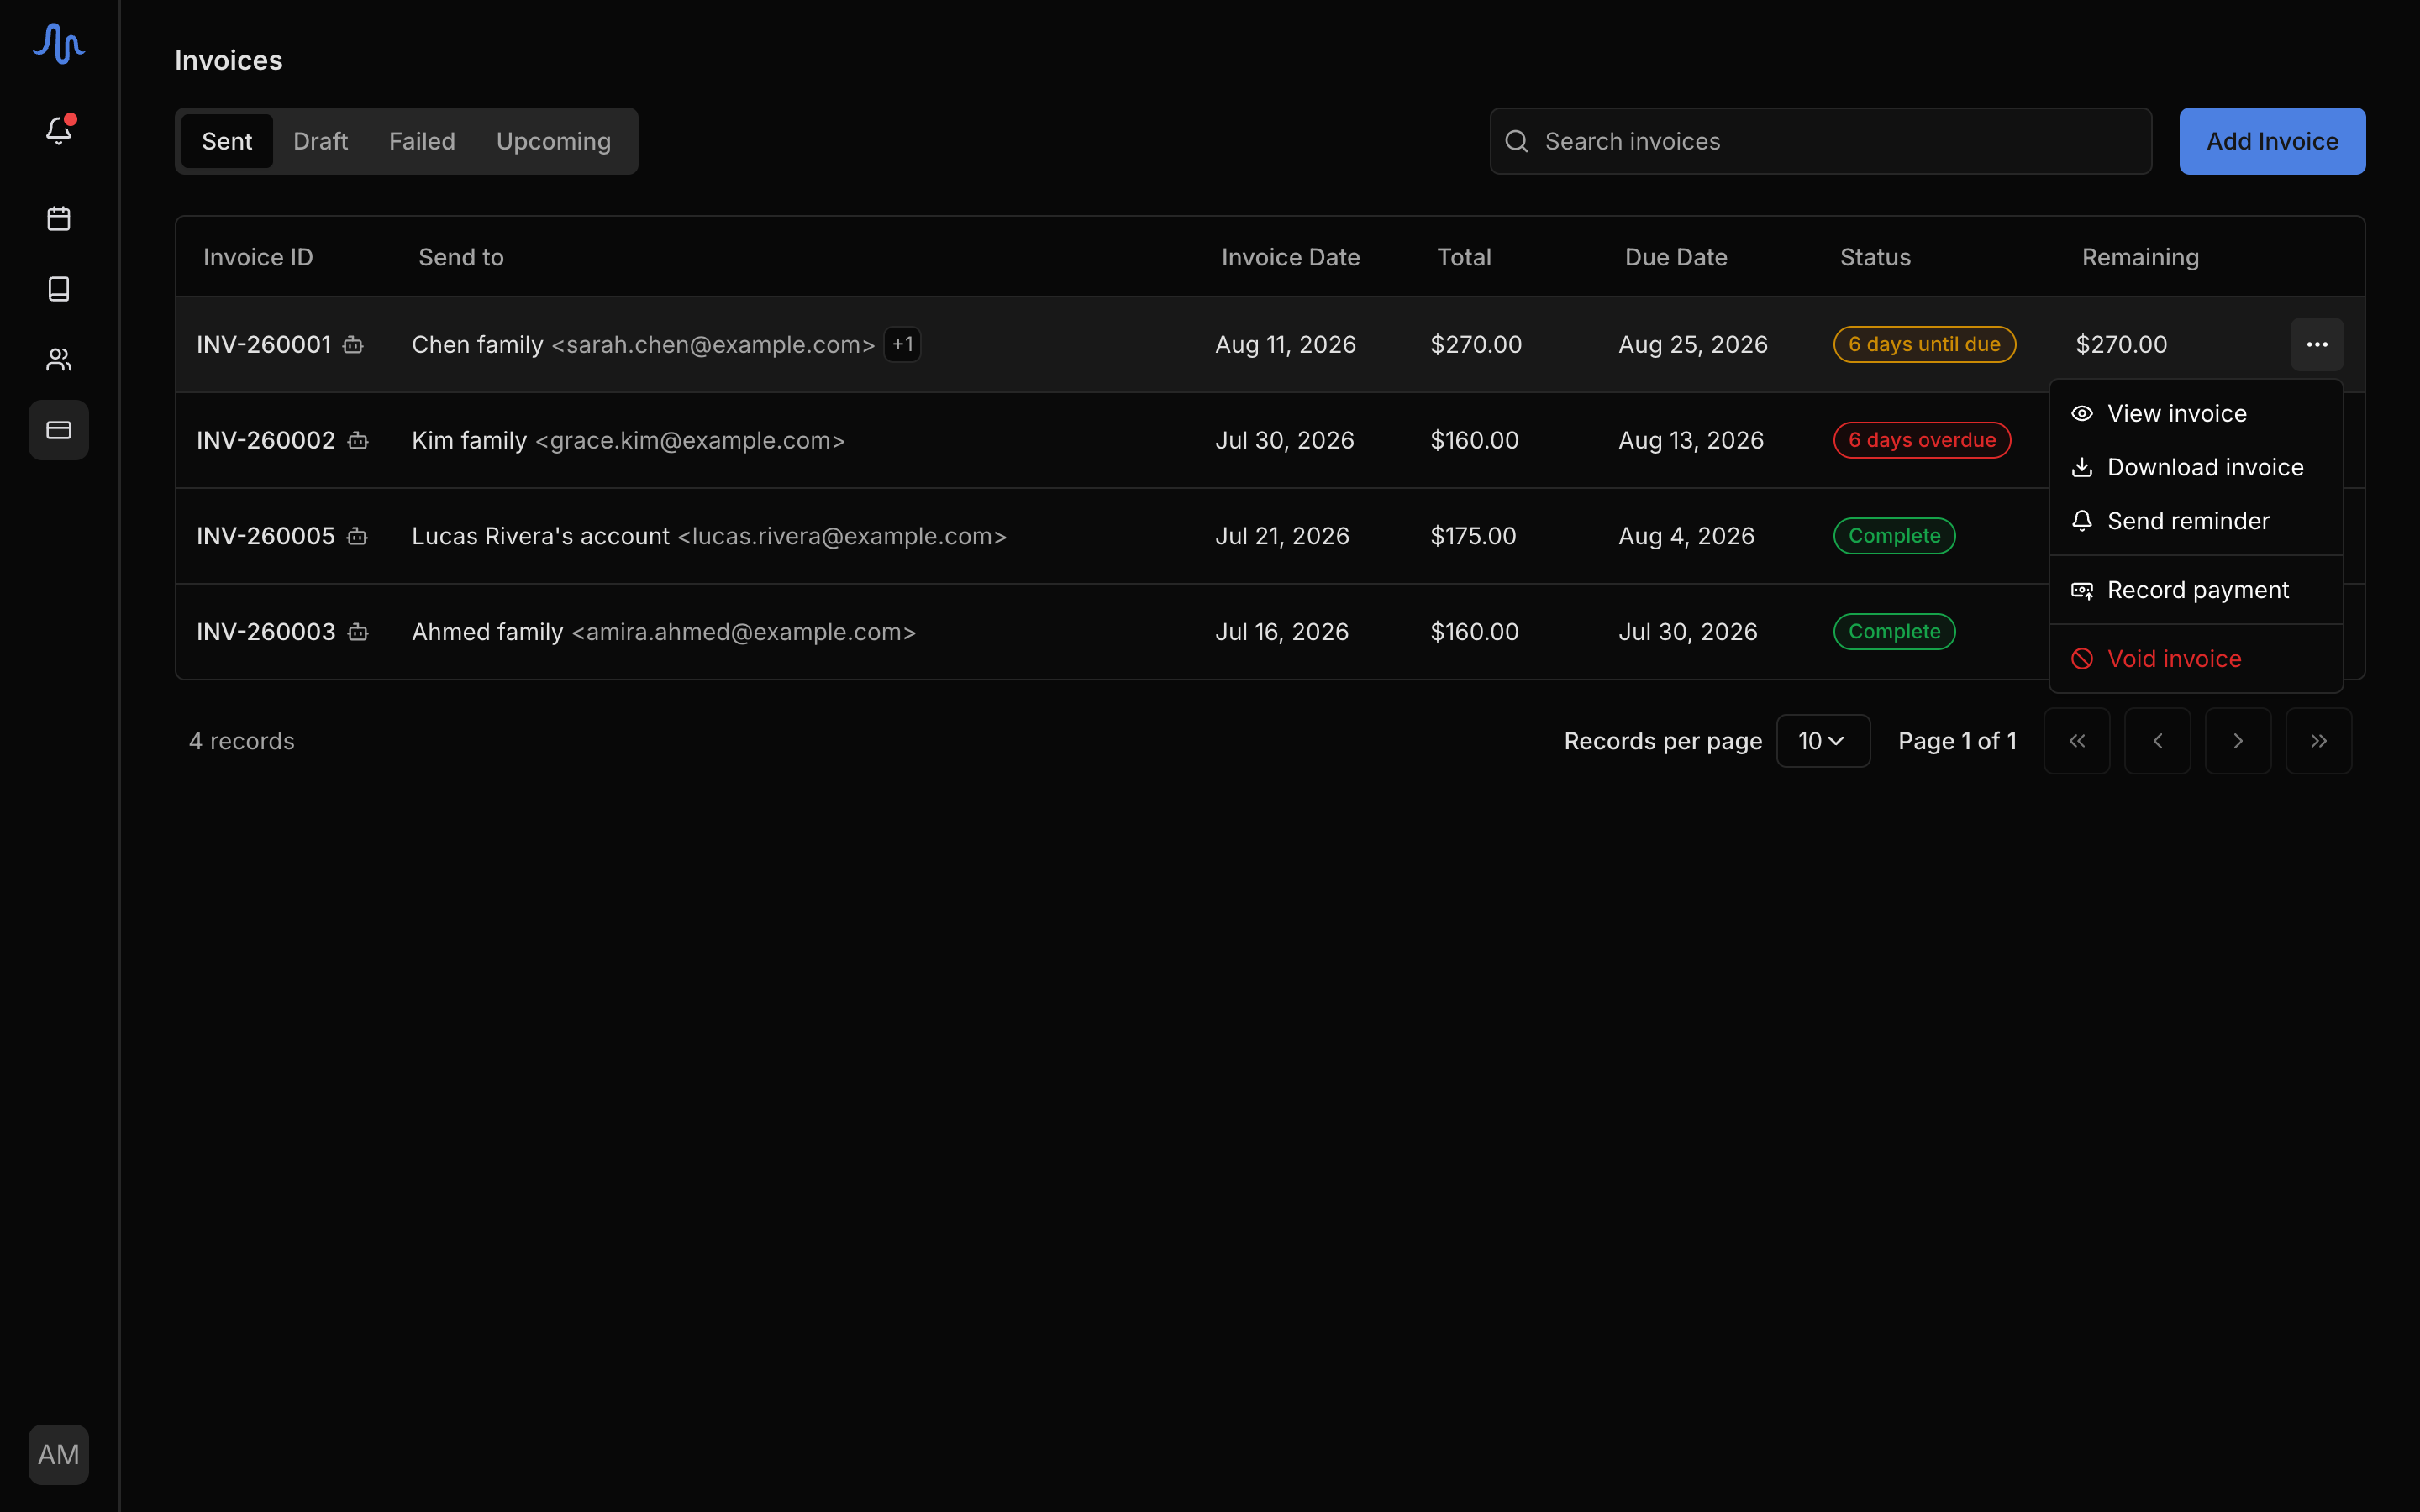
Task: Select the invoices card icon in sidebar
Action: (59, 430)
